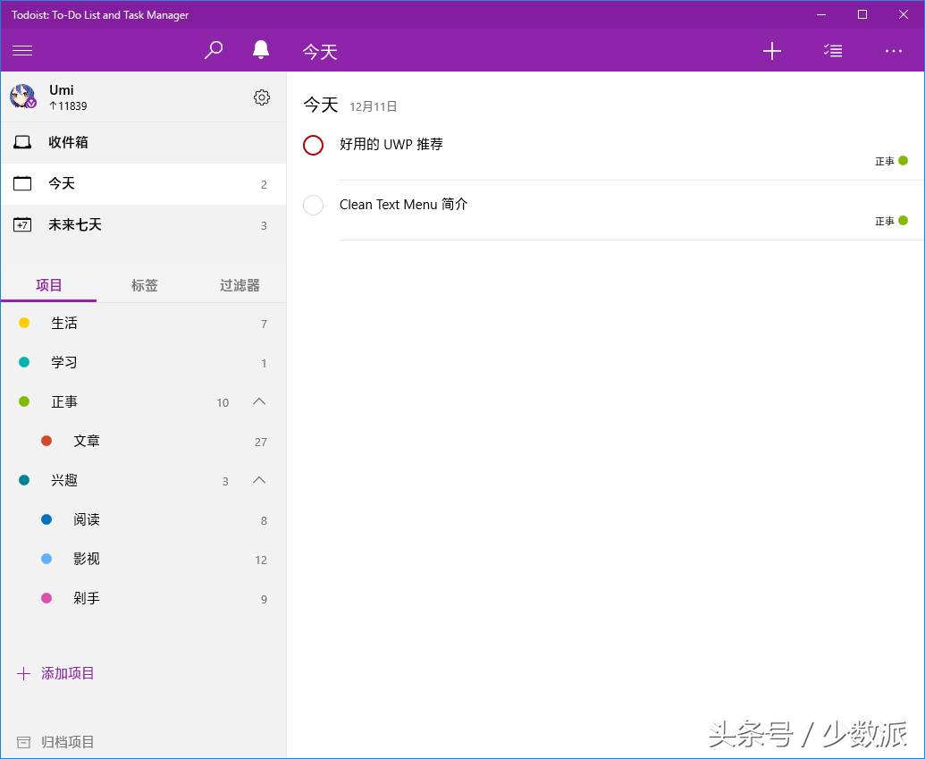
Task: Open the 未来七天 view
Action: click(143, 225)
